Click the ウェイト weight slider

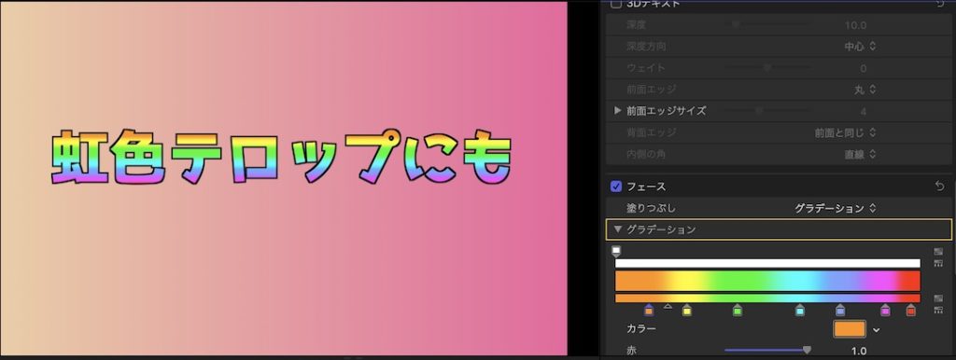pos(768,67)
